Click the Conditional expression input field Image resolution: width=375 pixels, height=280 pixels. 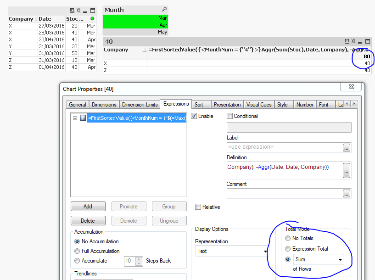(289, 127)
